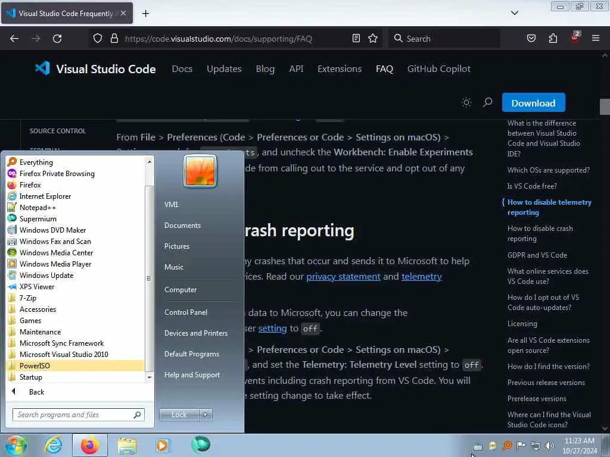
Task: Click the Search programs and files box
Action: click(x=79, y=415)
